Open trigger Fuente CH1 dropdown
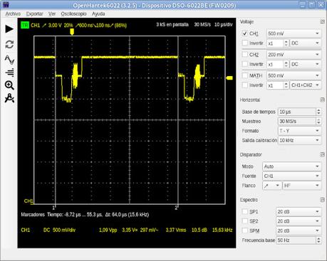 pyautogui.click(x=292, y=176)
